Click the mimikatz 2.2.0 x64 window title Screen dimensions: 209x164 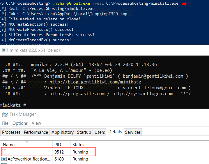(35, 50)
